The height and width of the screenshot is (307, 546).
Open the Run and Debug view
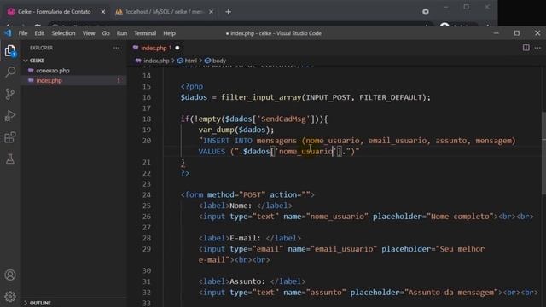click(10, 116)
